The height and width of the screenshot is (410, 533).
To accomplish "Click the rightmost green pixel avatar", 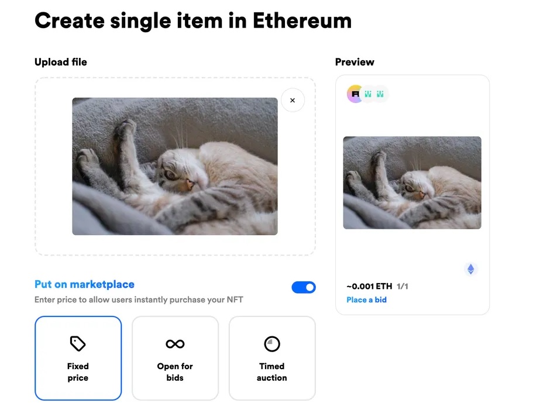I will pyautogui.click(x=380, y=94).
